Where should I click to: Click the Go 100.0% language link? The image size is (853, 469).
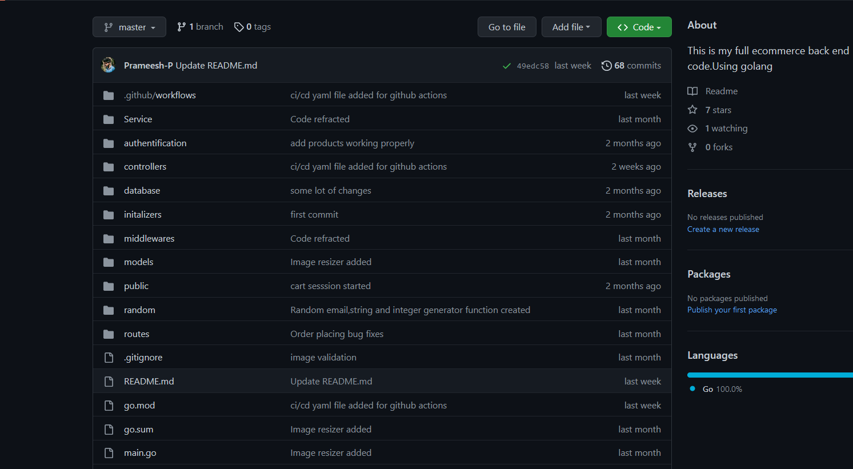(716, 390)
